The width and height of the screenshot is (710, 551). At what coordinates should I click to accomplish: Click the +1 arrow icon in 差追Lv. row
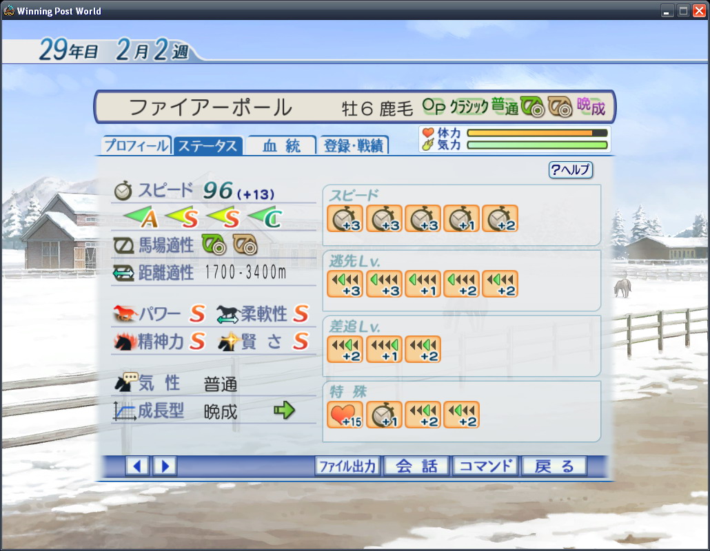coord(383,349)
